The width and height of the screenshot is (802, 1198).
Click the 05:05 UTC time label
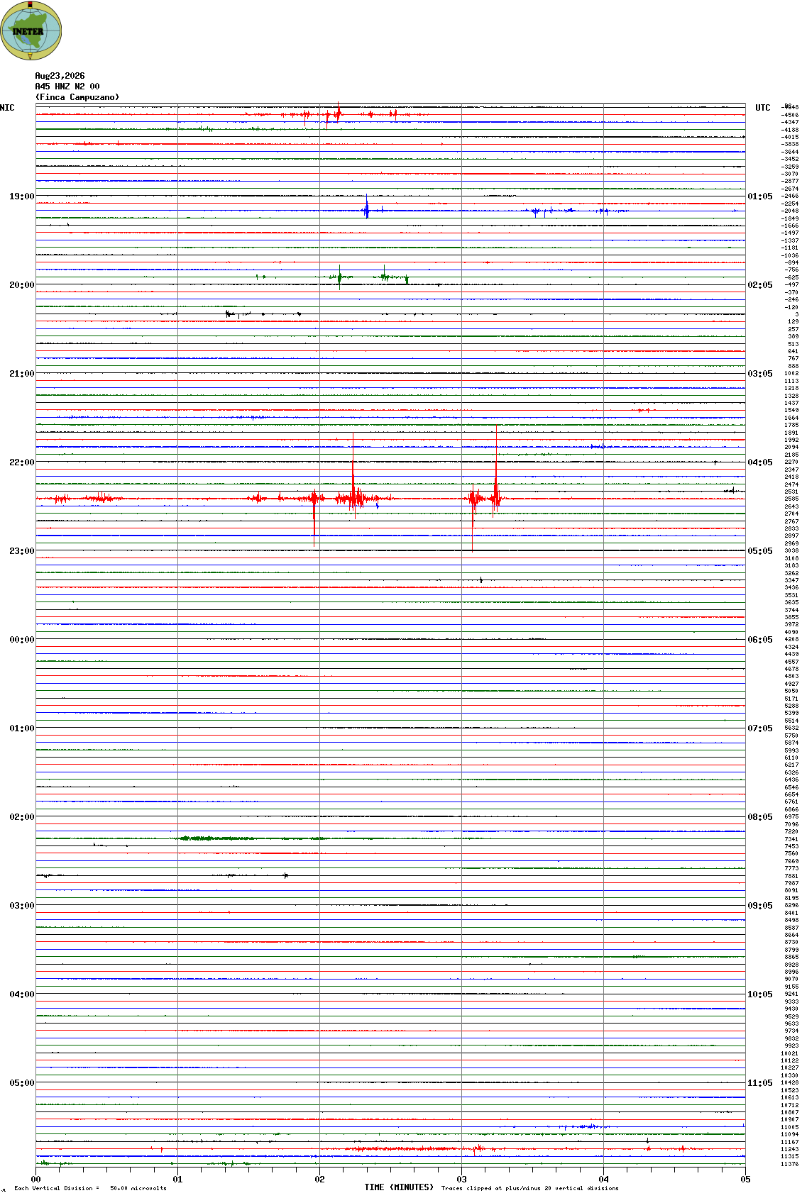coord(760,551)
